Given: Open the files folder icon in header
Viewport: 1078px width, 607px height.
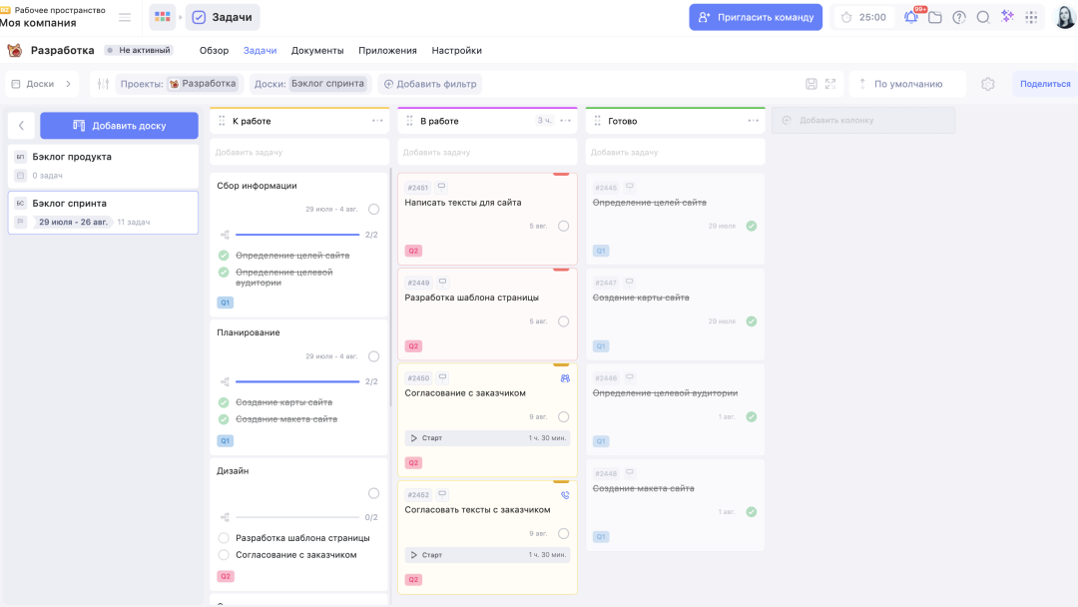Looking at the screenshot, I should (x=935, y=17).
